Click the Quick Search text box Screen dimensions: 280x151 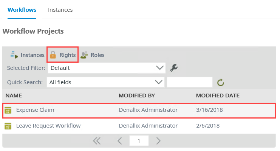[x=190, y=82]
